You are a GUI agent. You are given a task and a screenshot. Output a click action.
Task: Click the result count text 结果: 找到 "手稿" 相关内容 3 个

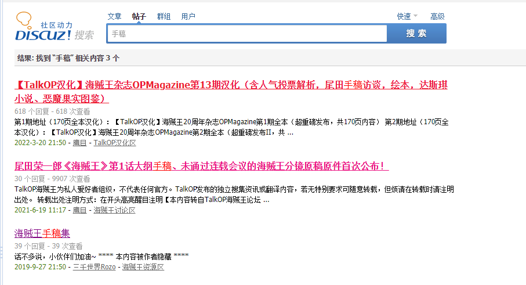click(x=68, y=58)
